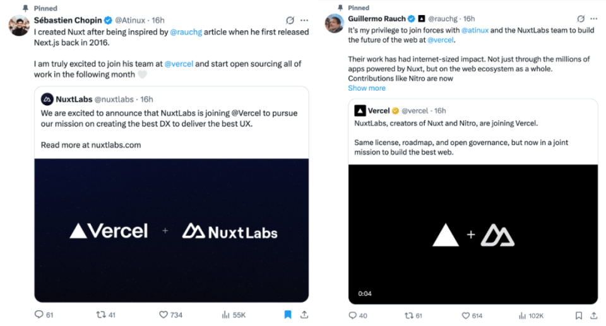The width and height of the screenshot is (606, 326).
Task: Open more options on Guillermo Rauch's tweet
Action: click(x=594, y=19)
